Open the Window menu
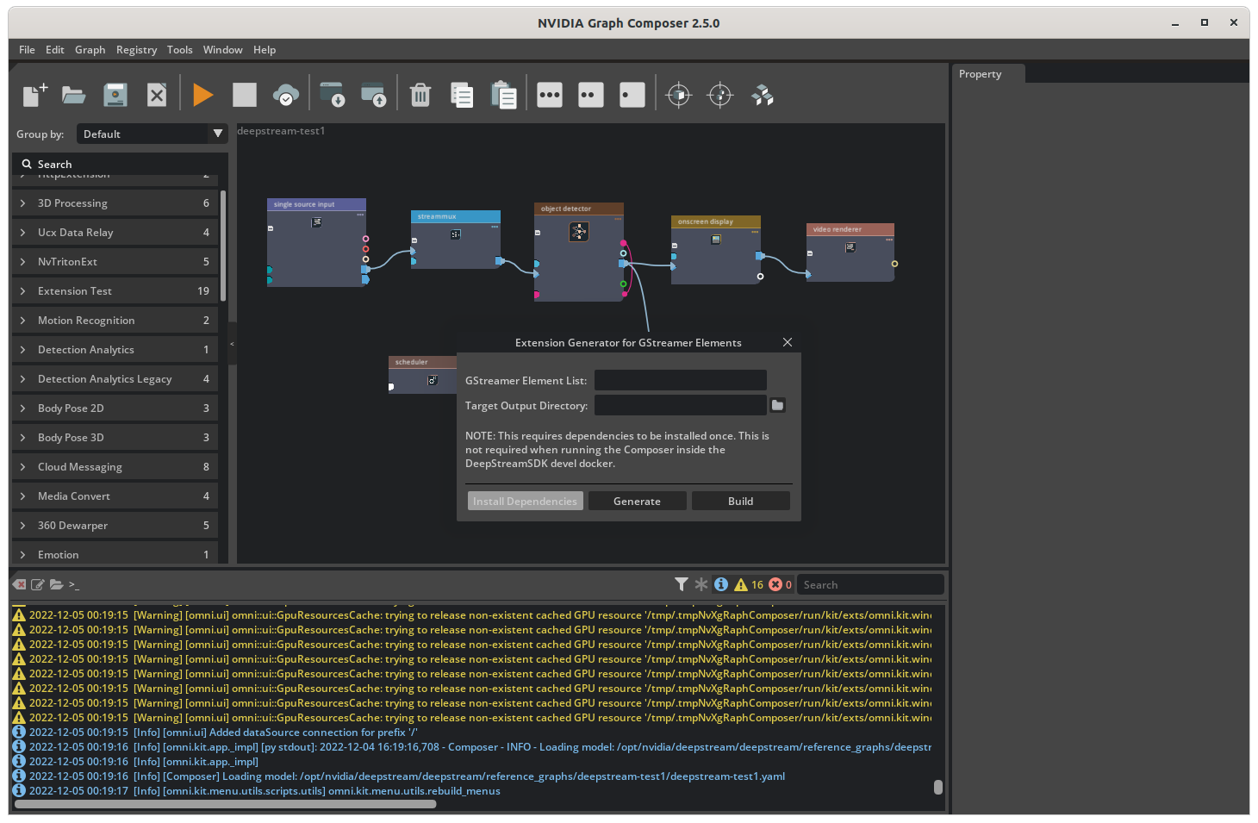The width and height of the screenshot is (1258, 823). click(x=222, y=50)
